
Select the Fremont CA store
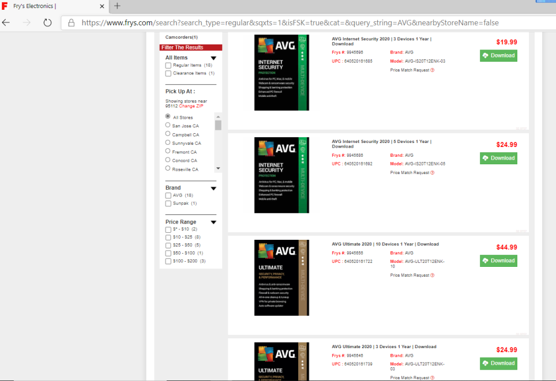[168, 151]
